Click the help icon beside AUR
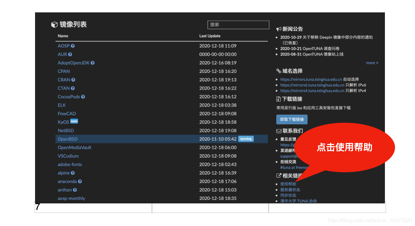 [70, 54]
